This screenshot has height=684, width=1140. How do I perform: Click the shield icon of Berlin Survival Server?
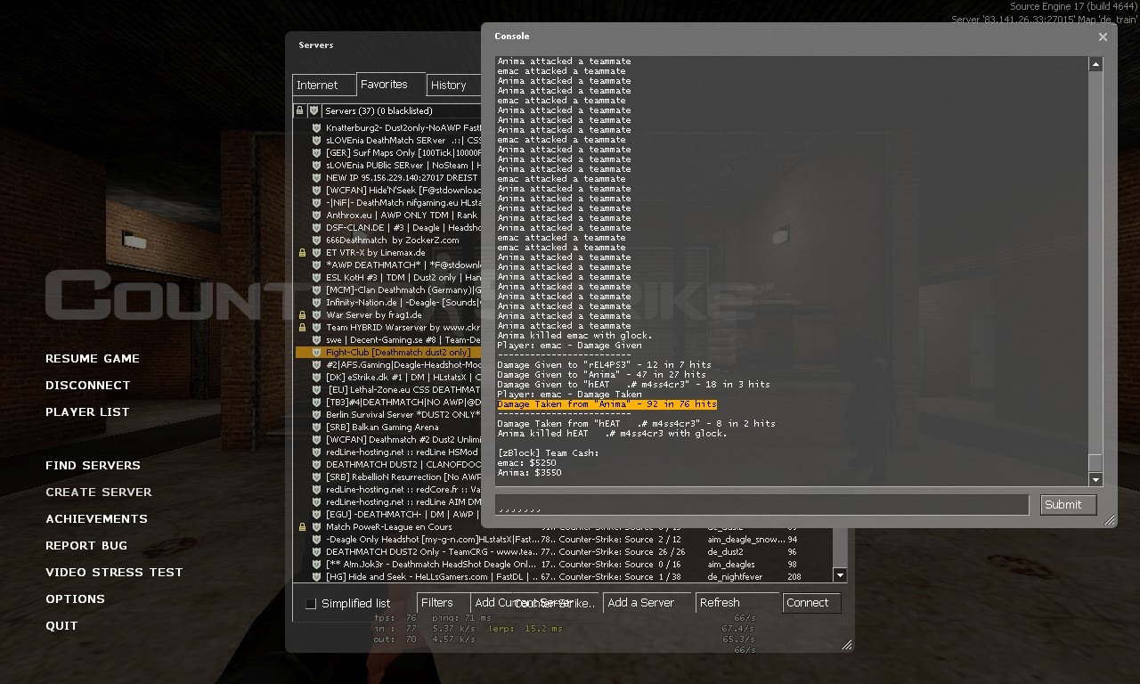coord(315,415)
